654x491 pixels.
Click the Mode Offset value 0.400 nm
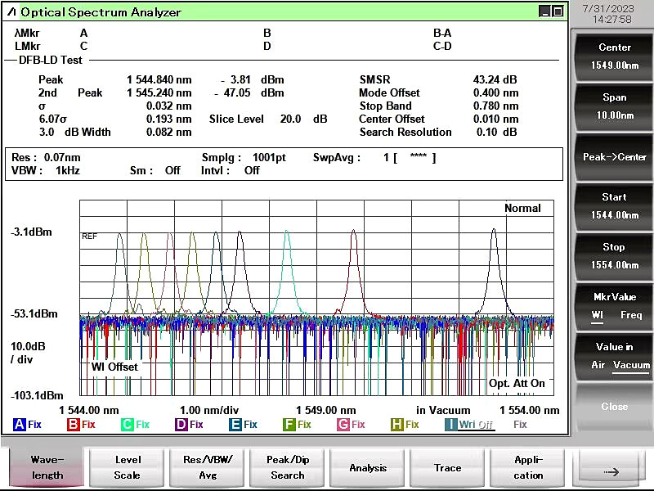495,92
